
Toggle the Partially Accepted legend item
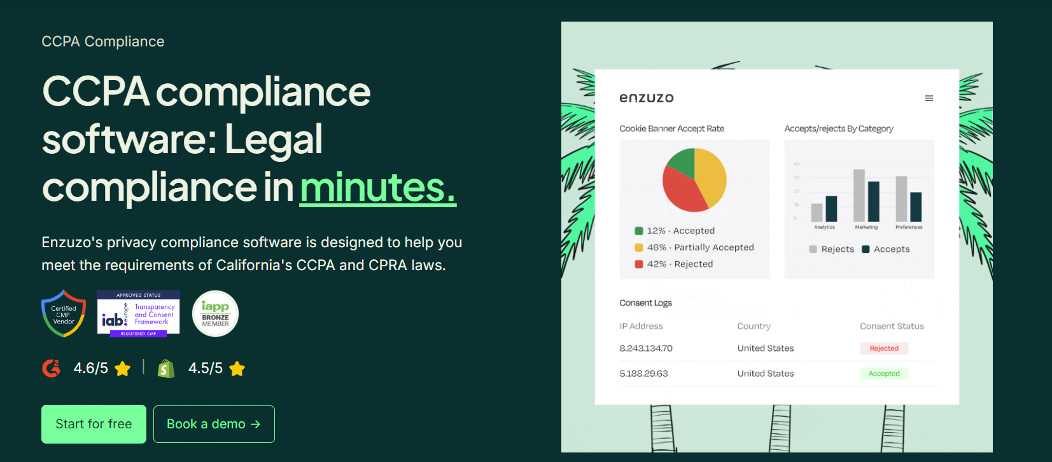click(701, 247)
